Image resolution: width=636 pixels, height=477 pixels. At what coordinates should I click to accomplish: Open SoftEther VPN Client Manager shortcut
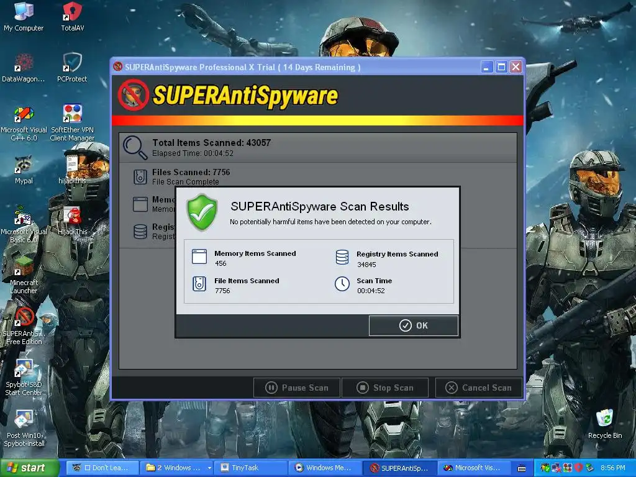(72, 123)
